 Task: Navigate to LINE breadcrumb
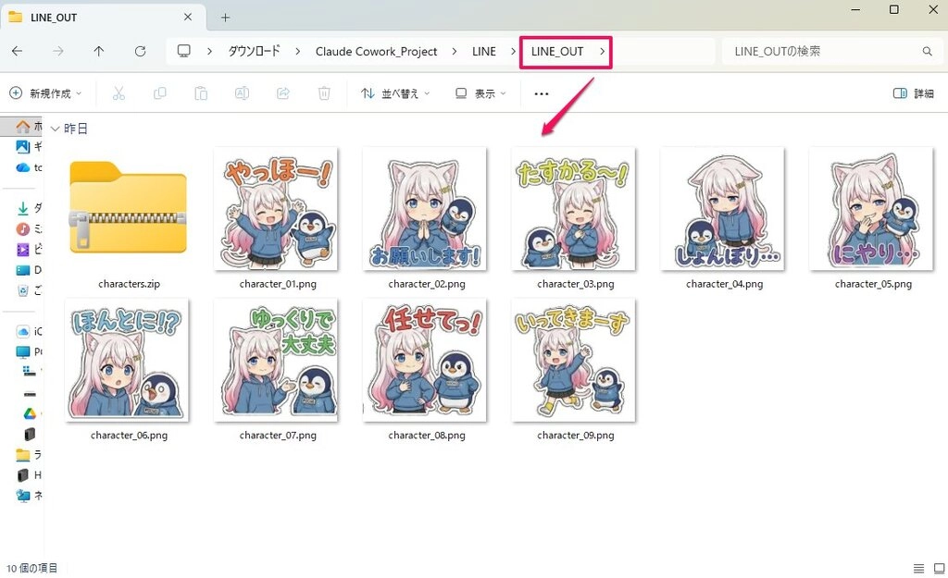[483, 52]
